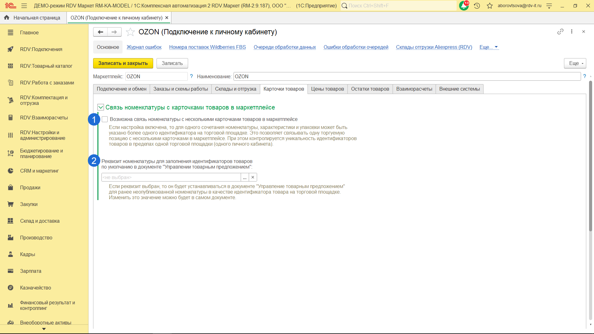The height and width of the screenshot is (334, 594).
Task: Click the notifications bell icon
Action: 463,6
